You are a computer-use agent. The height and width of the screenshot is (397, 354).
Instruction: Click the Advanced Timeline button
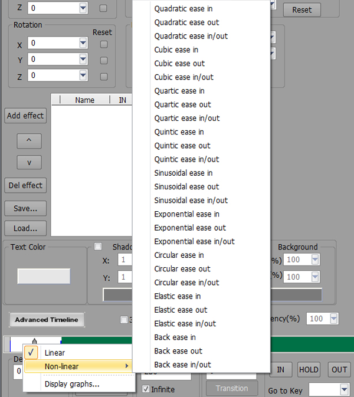[47, 320]
